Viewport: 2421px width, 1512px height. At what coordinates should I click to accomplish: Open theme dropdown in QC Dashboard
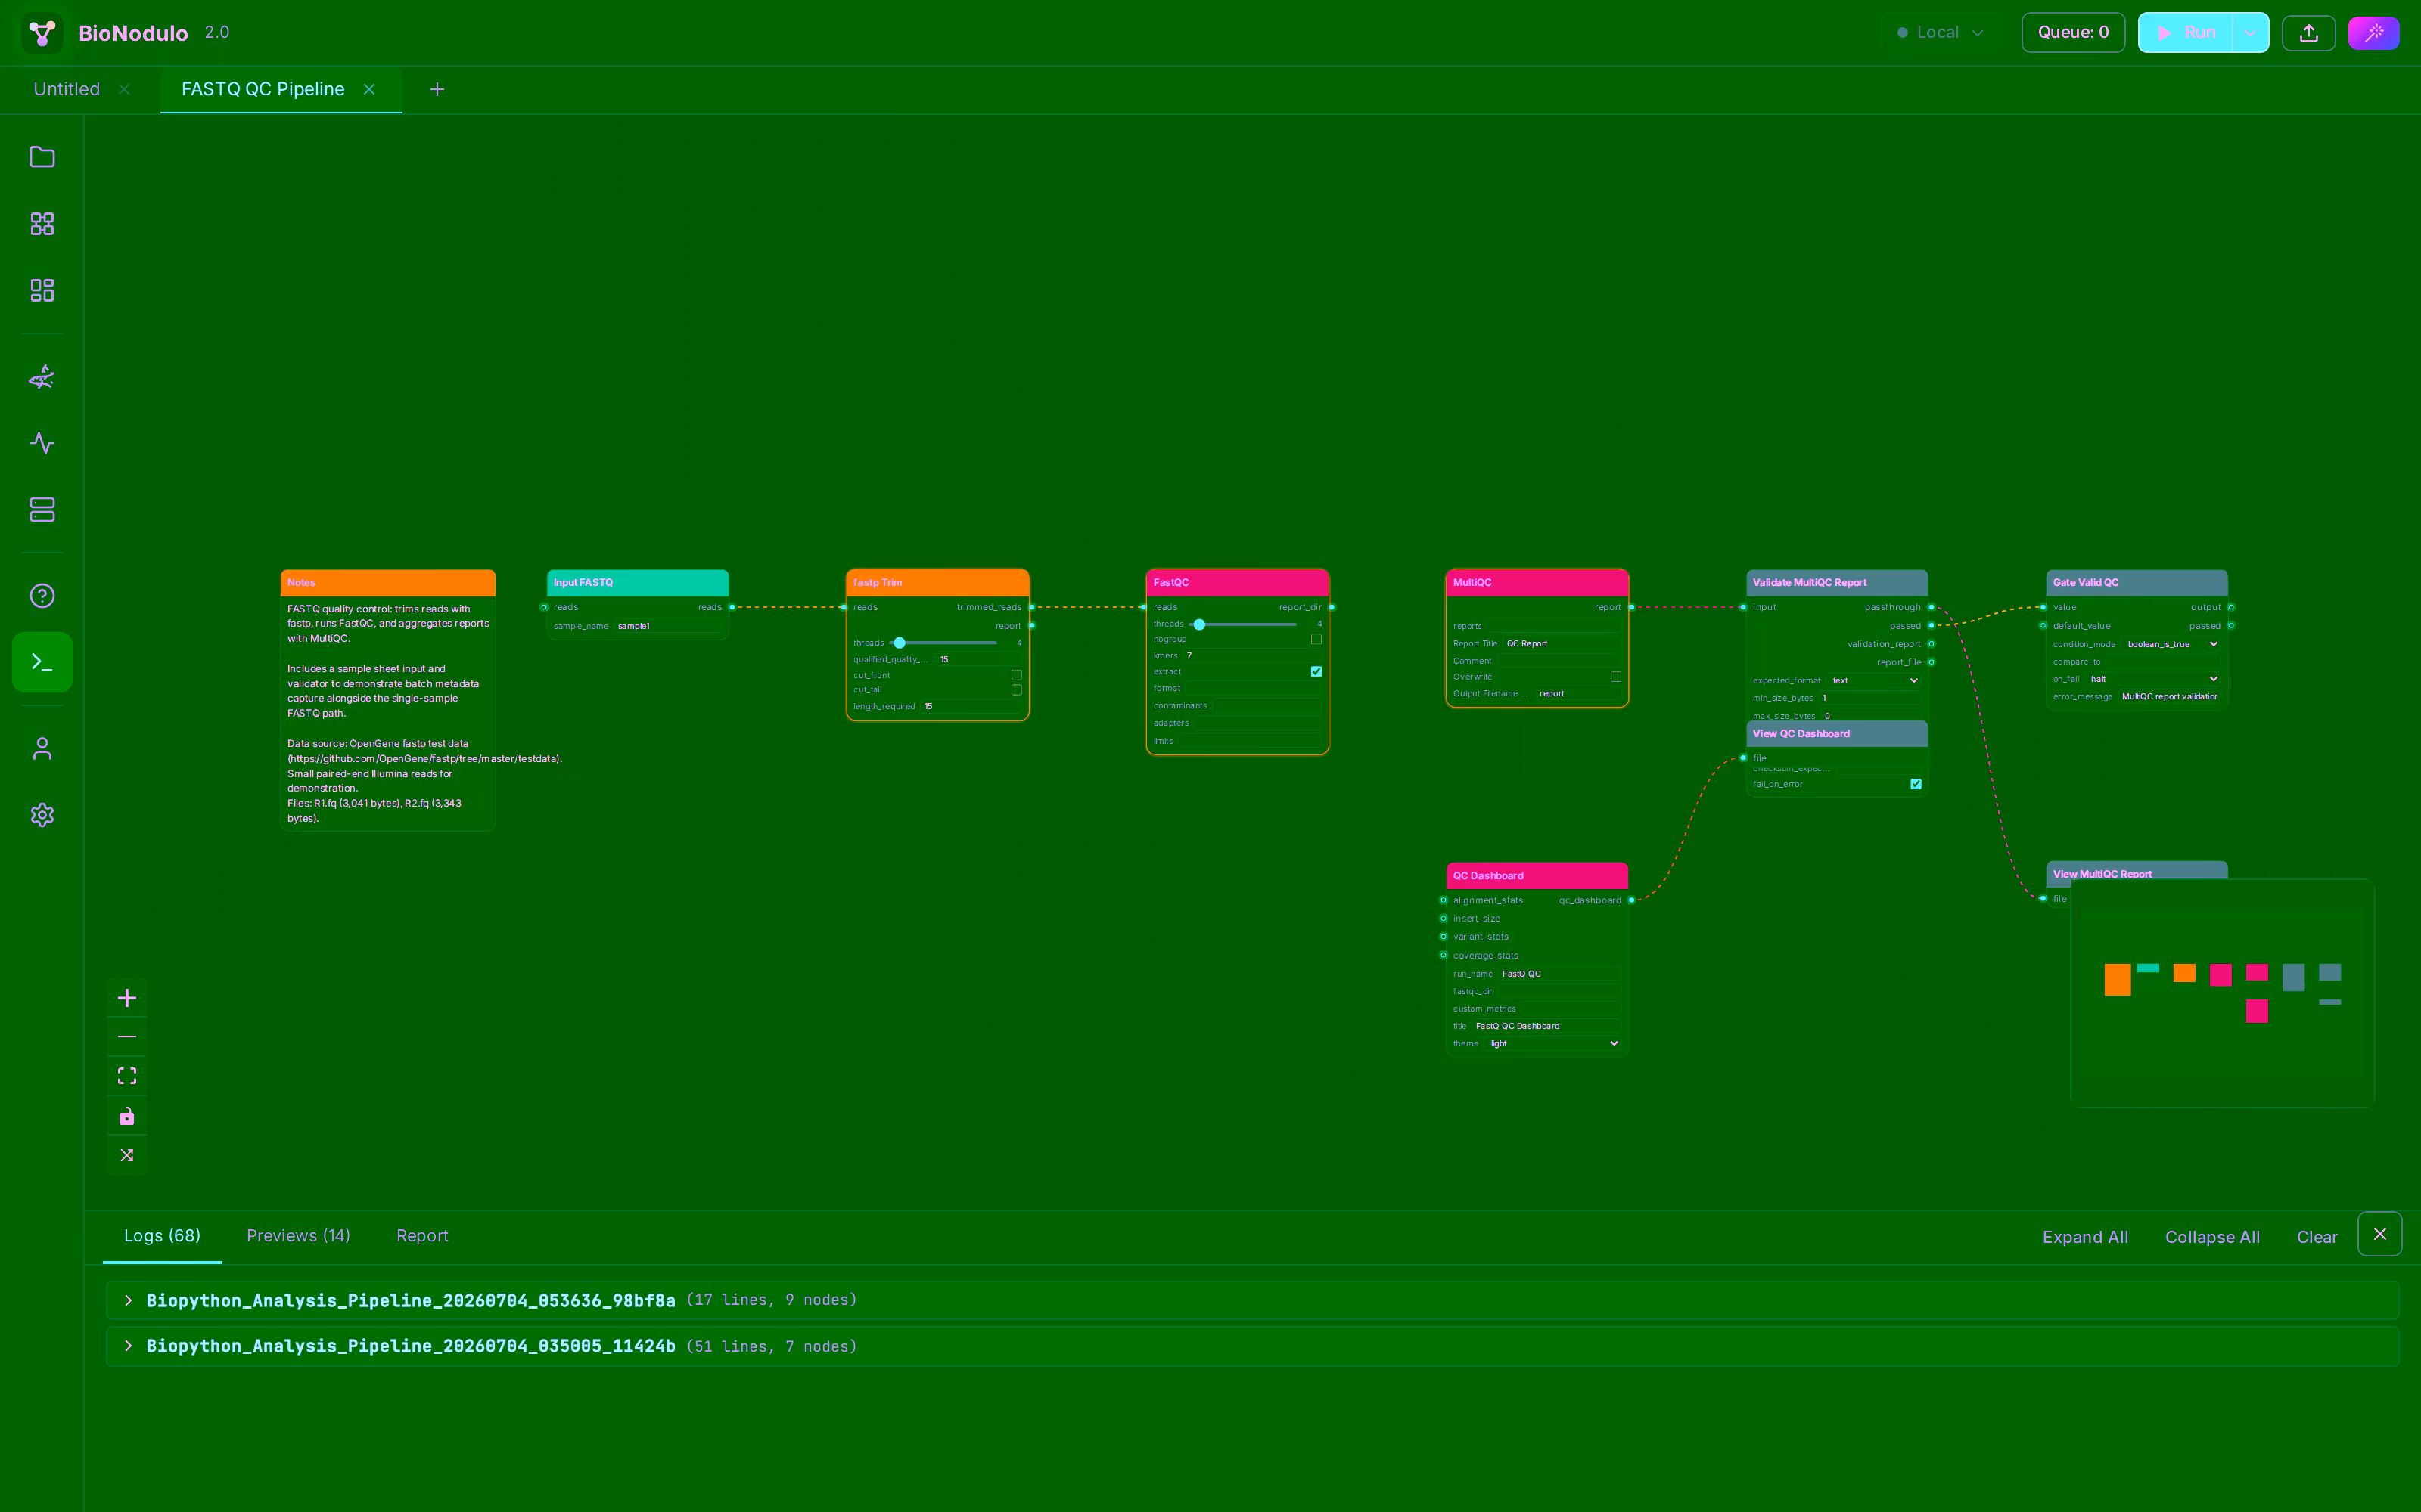pos(1552,1044)
